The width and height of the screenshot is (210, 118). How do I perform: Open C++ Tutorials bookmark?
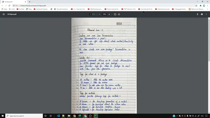[78, 9]
